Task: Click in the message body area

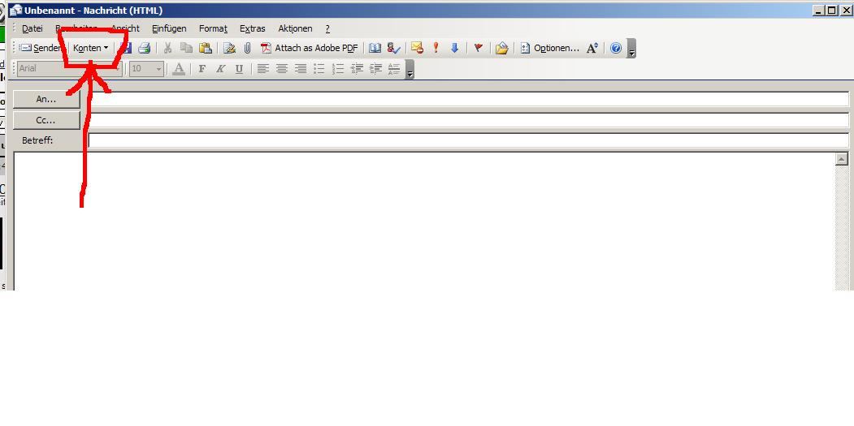Action: 425,221
